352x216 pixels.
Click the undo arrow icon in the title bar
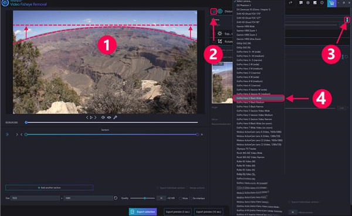pos(290,3)
